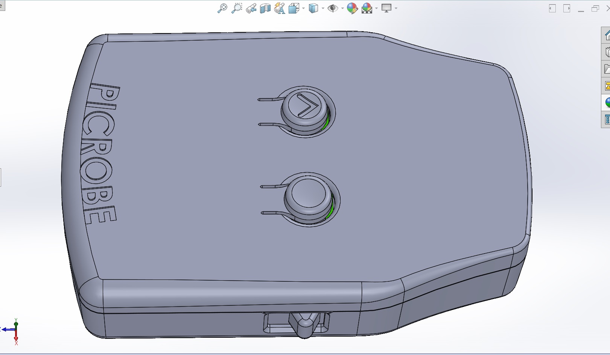
Task: Expand the Hide/Show Items dropdown arrow
Action: 342,8
